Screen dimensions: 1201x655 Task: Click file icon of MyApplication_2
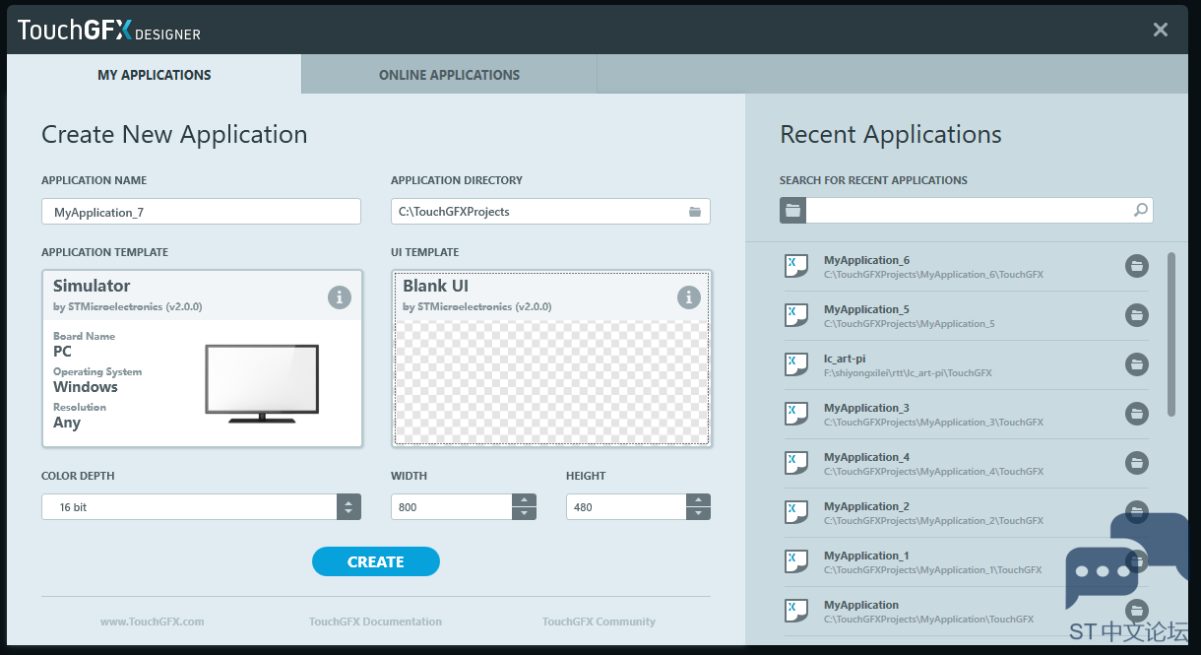[796, 512]
